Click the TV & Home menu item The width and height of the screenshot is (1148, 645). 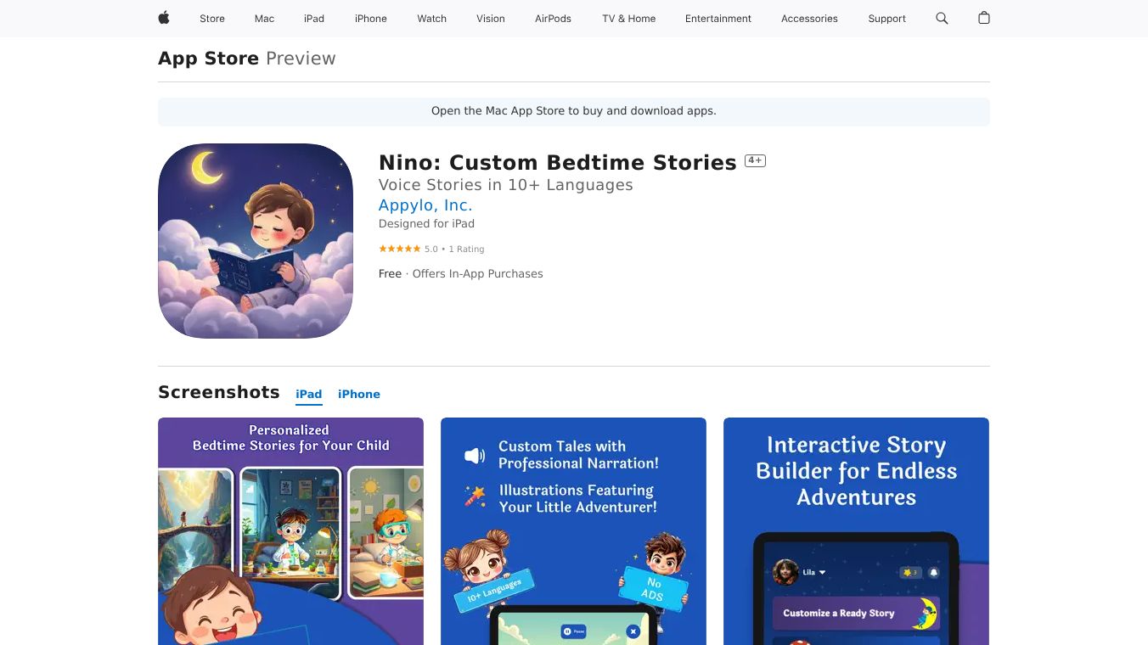(629, 19)
